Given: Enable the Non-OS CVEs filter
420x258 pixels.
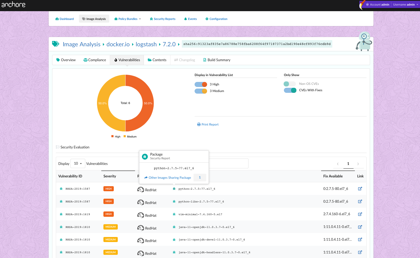Looking at the screenshot, I should tap(290, 84).
